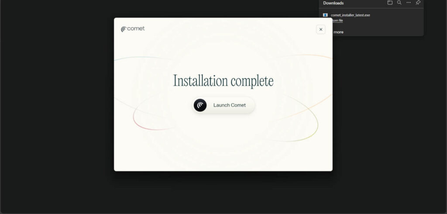Viewport: 447px width, 214px height.
Task: Select the comet_installer_latest.exe file name
Action: [x=350, y=15]
